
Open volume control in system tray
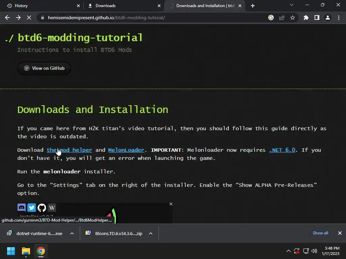[314, 251]
